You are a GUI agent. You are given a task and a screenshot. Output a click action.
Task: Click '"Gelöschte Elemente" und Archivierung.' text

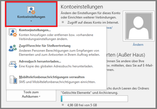[89, 93]
